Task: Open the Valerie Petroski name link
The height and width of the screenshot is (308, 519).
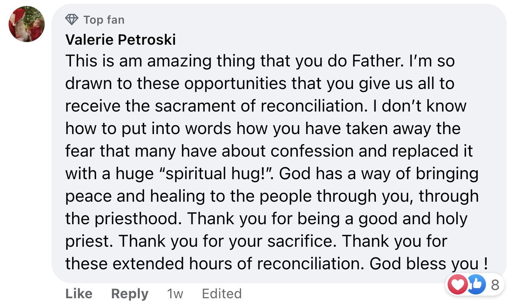Action: click(121, 39)
